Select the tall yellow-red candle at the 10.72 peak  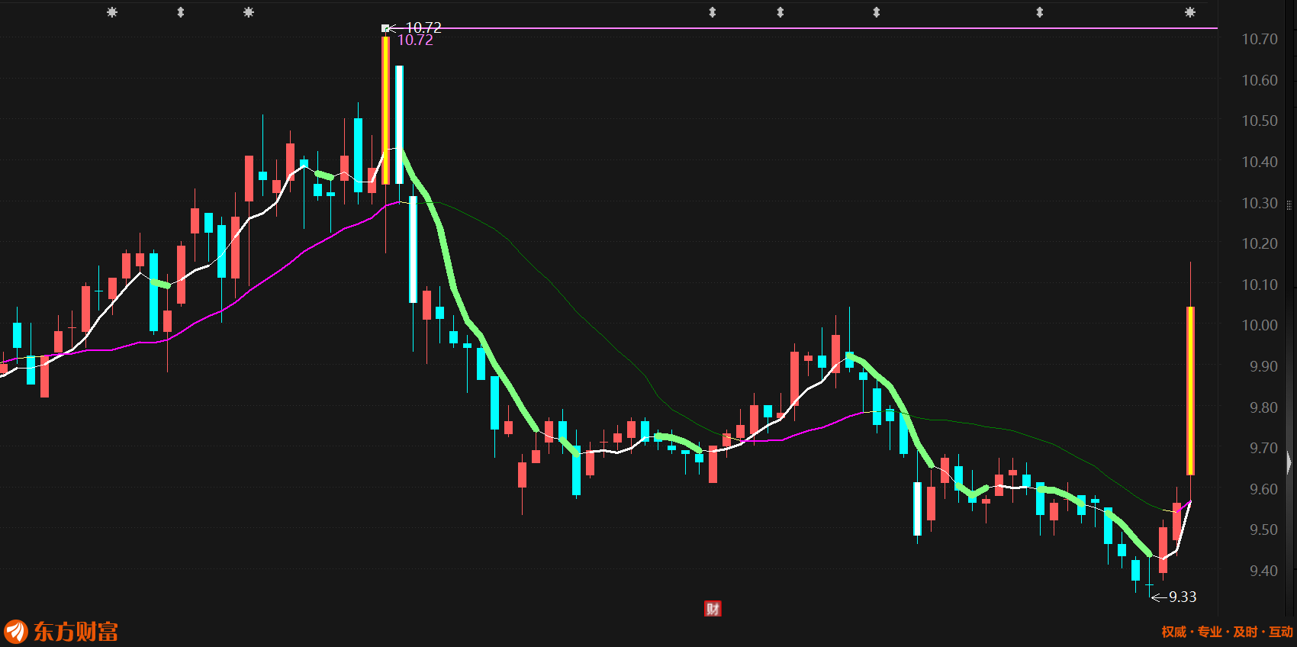point(386,110)
